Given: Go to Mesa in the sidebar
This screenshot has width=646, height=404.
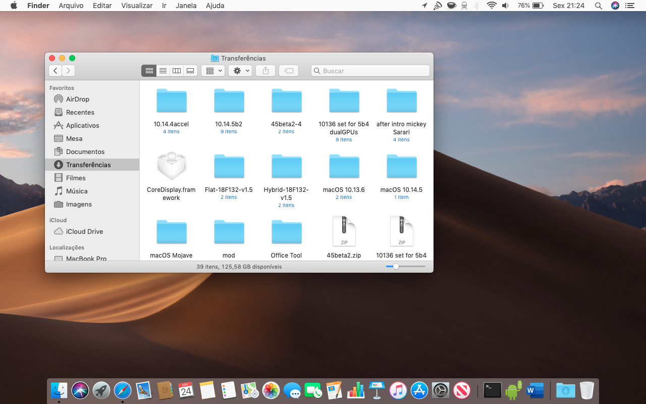Looking at the screenshot, I should [74, 139].
